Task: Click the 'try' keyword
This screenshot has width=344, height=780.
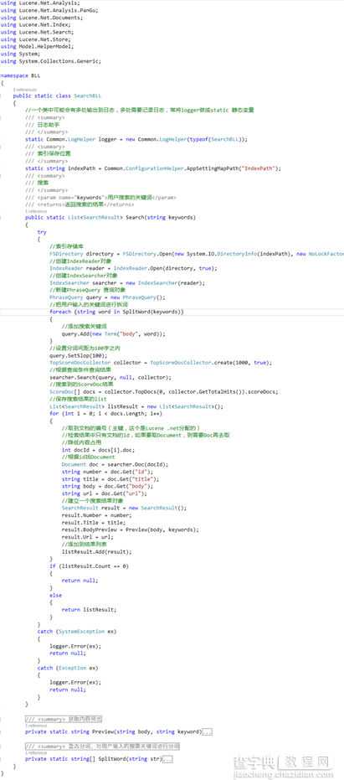Action: (42, 232)
